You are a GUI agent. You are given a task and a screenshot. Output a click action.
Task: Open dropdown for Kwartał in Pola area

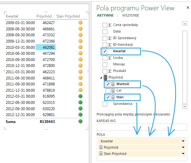pos(183,141)
